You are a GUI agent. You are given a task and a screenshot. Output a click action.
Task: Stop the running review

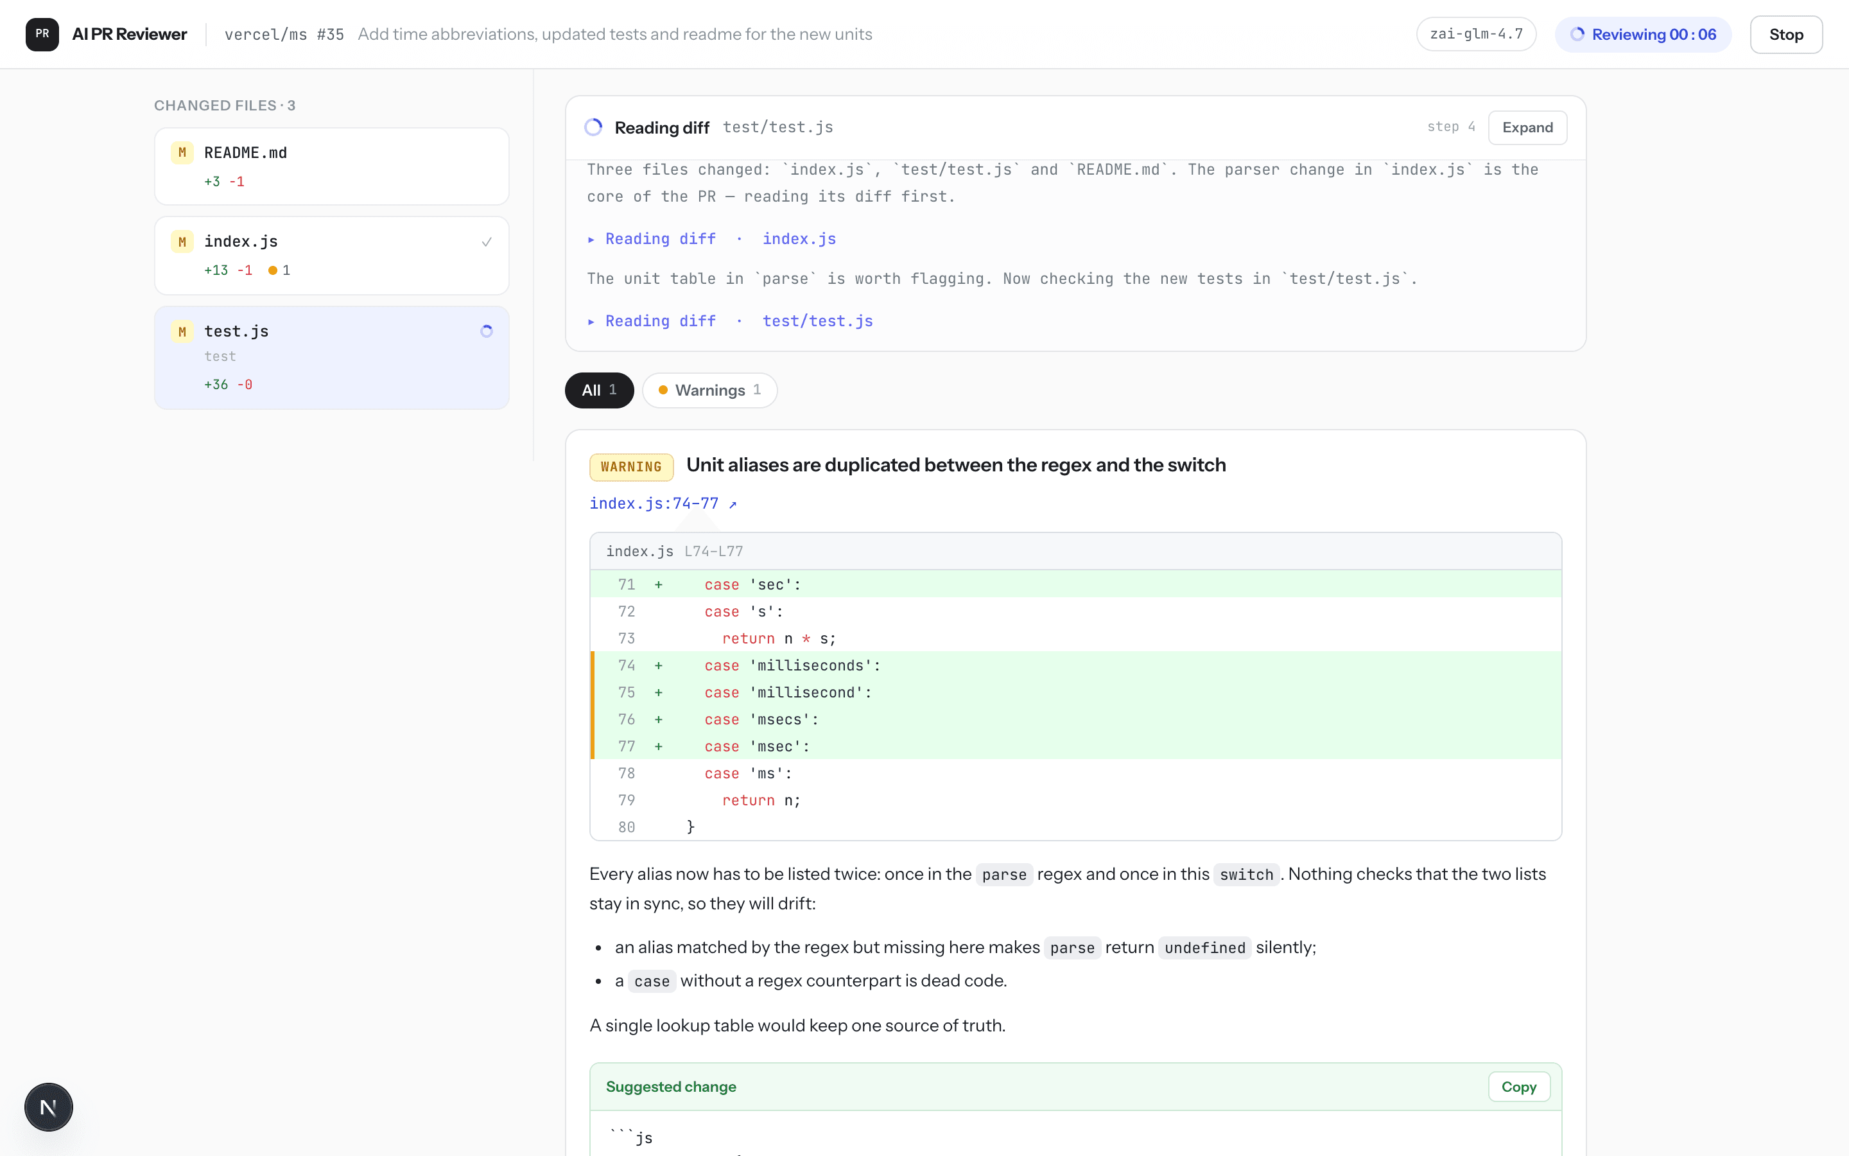click(1785, 35)
